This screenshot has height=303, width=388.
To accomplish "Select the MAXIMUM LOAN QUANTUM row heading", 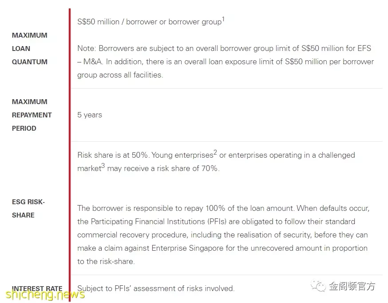I will [x=30, y=49].
